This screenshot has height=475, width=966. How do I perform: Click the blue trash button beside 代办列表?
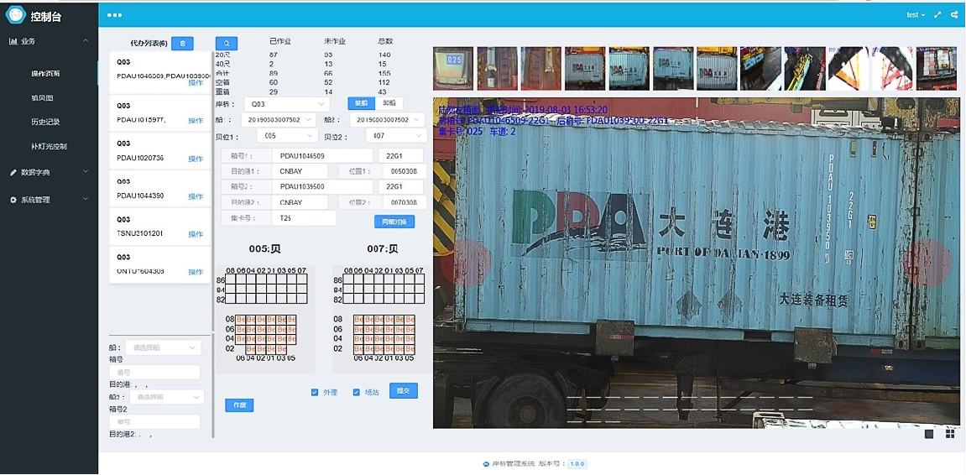point(182,44)
